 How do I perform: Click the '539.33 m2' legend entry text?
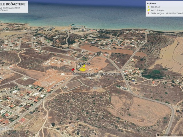(x=156, y=7)
